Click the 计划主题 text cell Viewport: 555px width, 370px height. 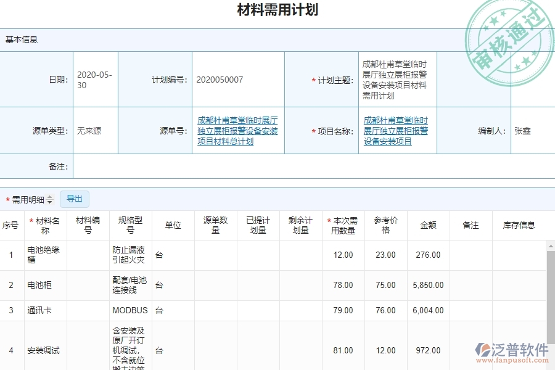click(x=395, y=78)
